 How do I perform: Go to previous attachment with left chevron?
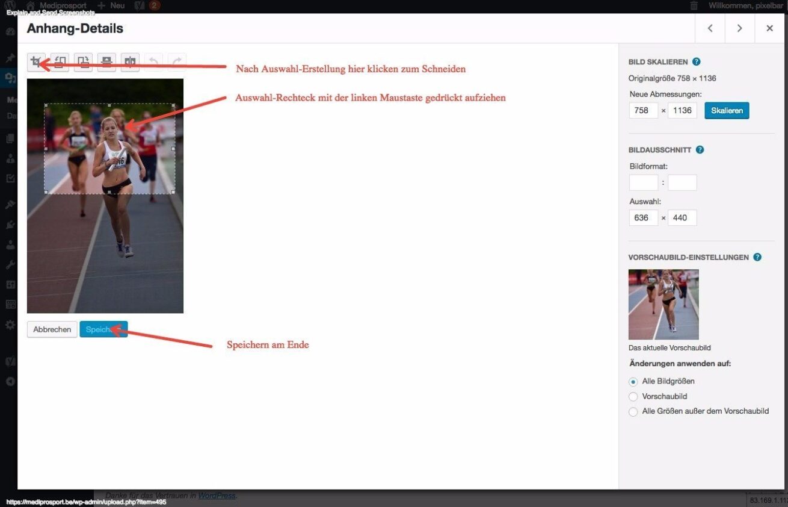710,28
